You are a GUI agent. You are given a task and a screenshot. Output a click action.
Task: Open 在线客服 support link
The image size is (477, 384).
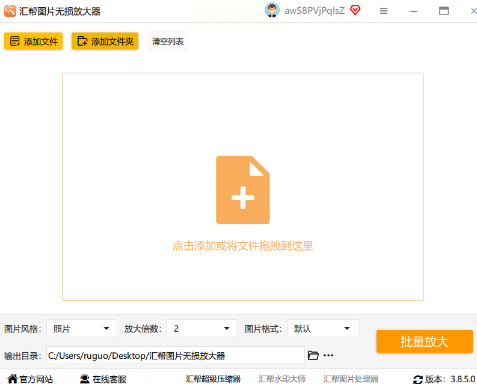(103, 379)
